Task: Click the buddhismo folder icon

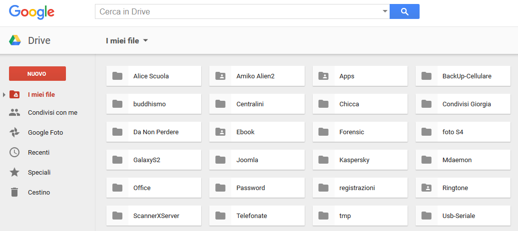Action: click(x=117, y=104)
